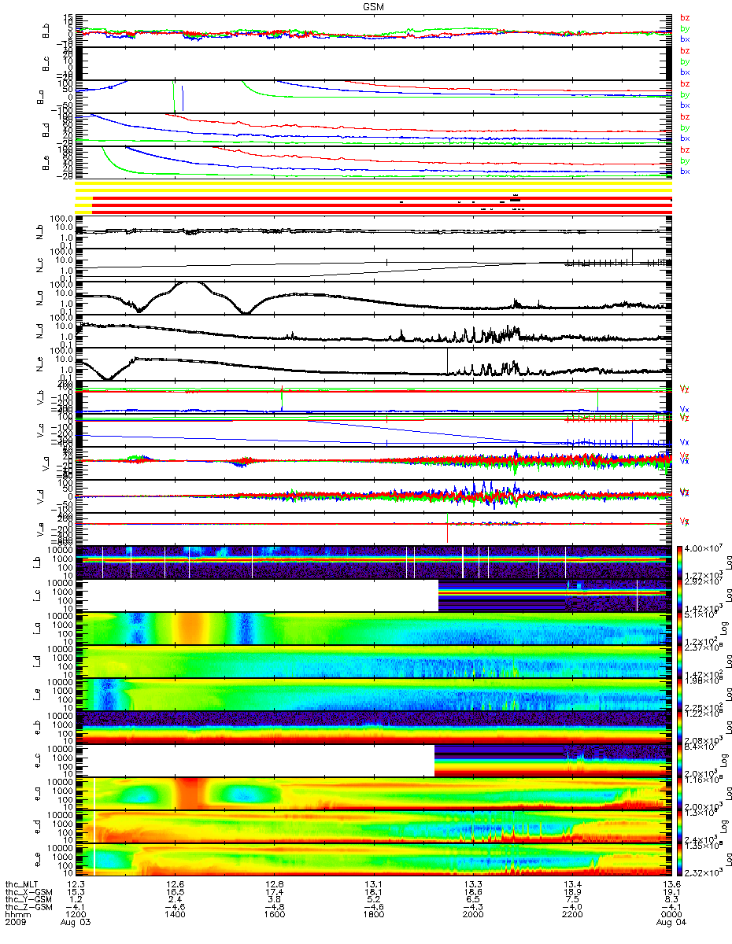Select the X-GSM value 18.9
732x944 pixels.
pos(571,891)
